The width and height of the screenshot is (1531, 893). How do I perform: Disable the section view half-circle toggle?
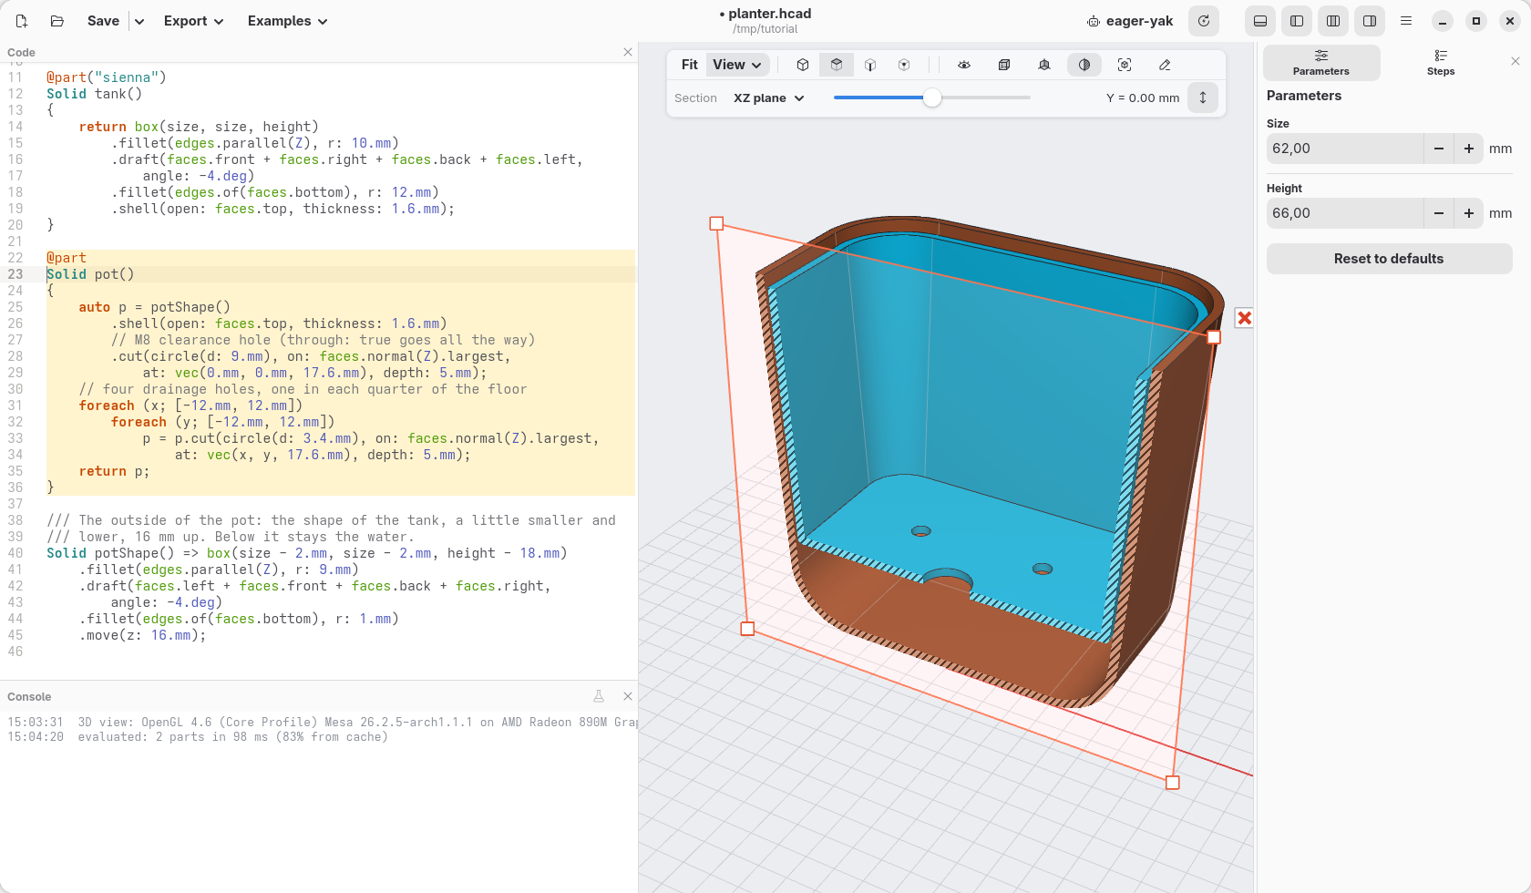(1084, 65)
